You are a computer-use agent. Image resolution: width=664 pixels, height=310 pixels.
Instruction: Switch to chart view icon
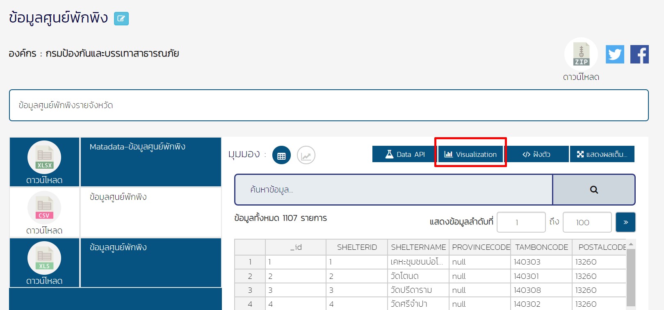tap(306, 155)
